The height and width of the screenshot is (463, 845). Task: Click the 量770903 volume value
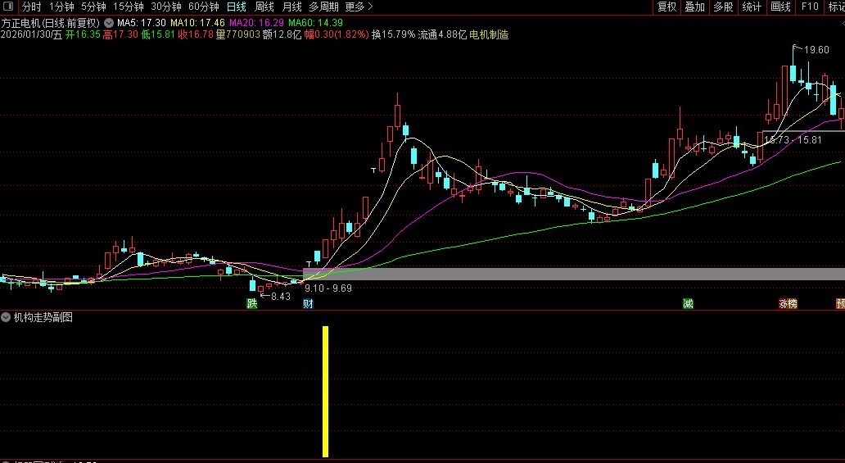tap(237, 34)
